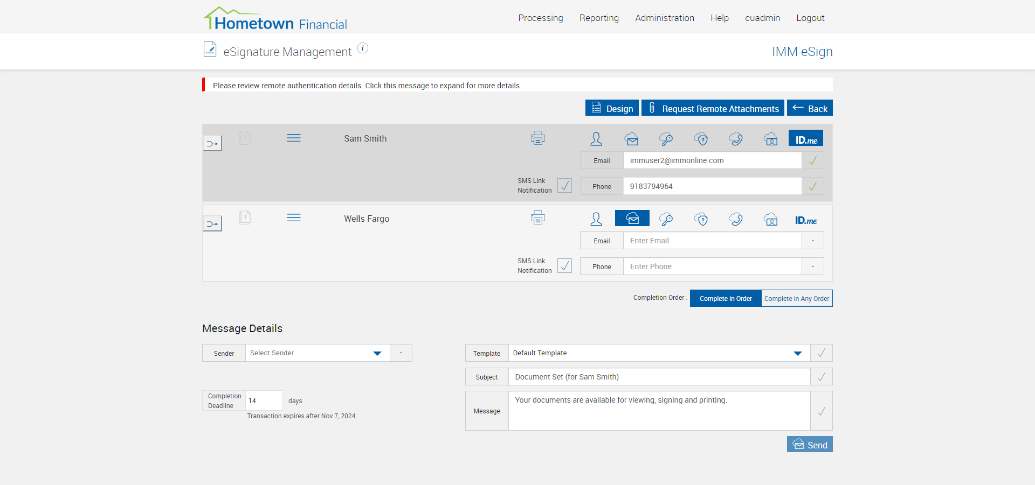The image size is (1035, 485).
Task: Open the Administration menu
Action: tap(664, 18)
